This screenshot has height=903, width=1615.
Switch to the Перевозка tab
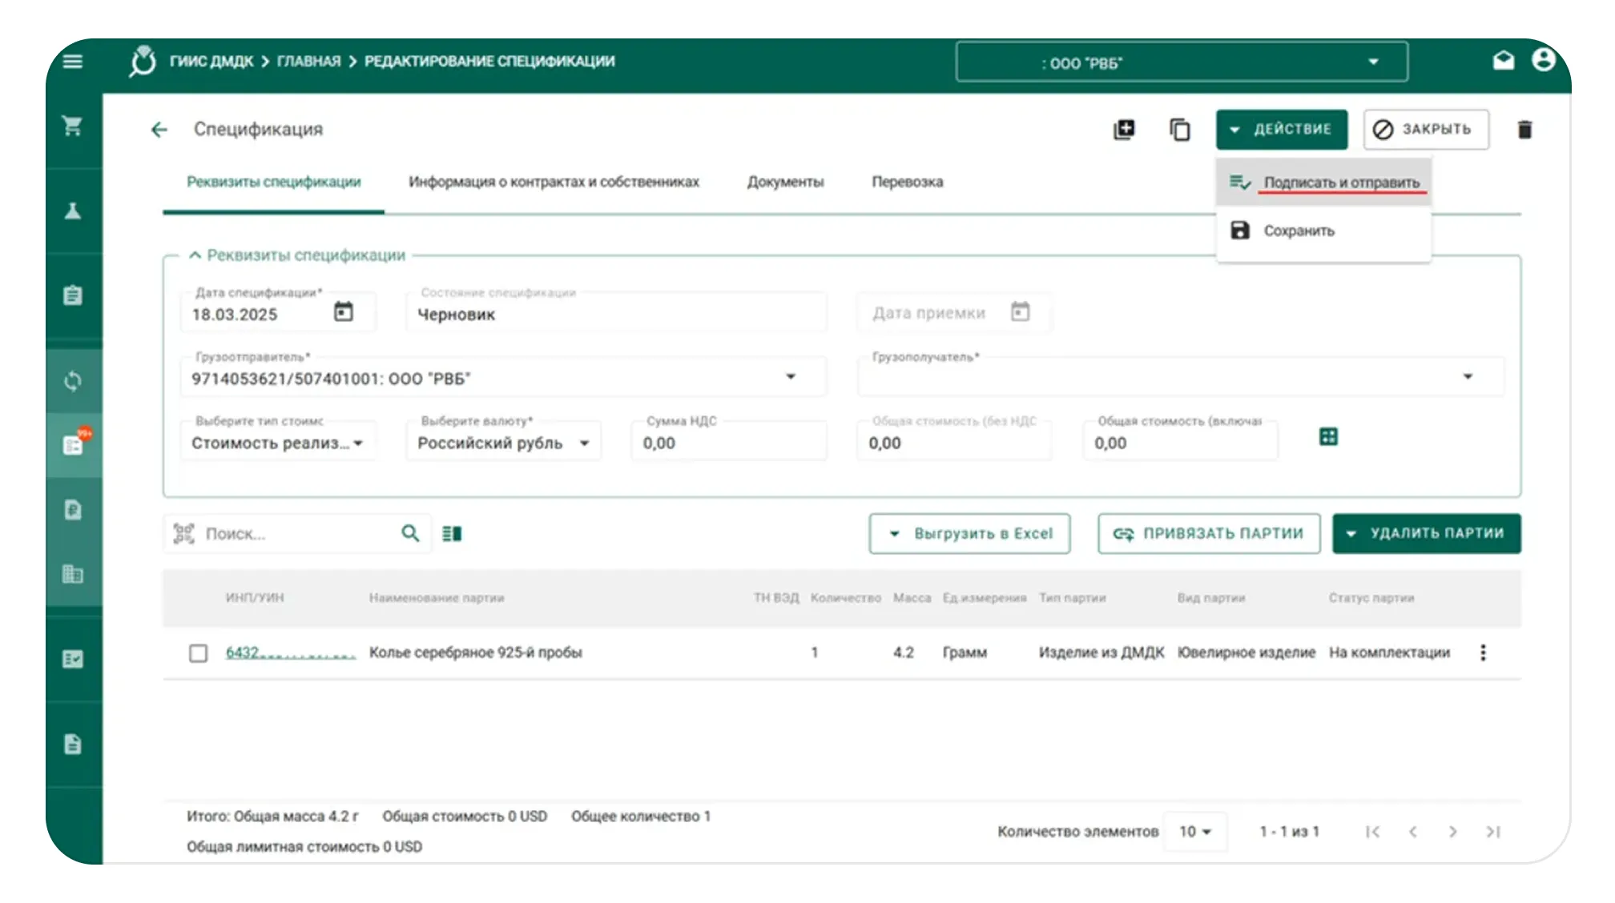click(x=907, y=183)
